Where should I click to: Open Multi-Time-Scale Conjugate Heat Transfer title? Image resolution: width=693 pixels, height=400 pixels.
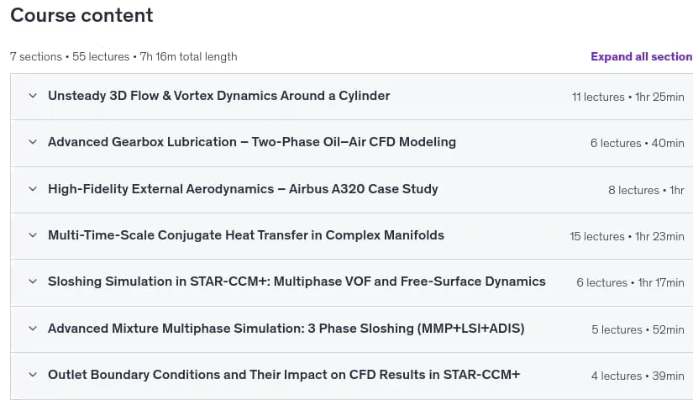pos(246,235)
